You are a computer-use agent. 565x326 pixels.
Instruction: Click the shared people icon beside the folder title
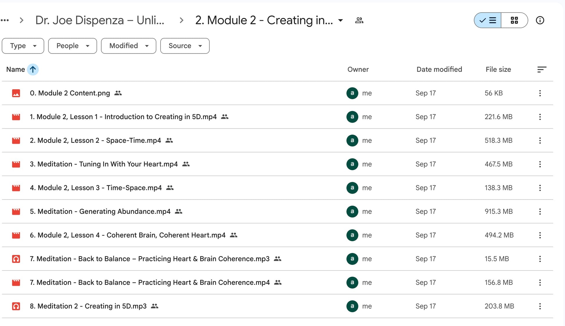click(359, 20)
